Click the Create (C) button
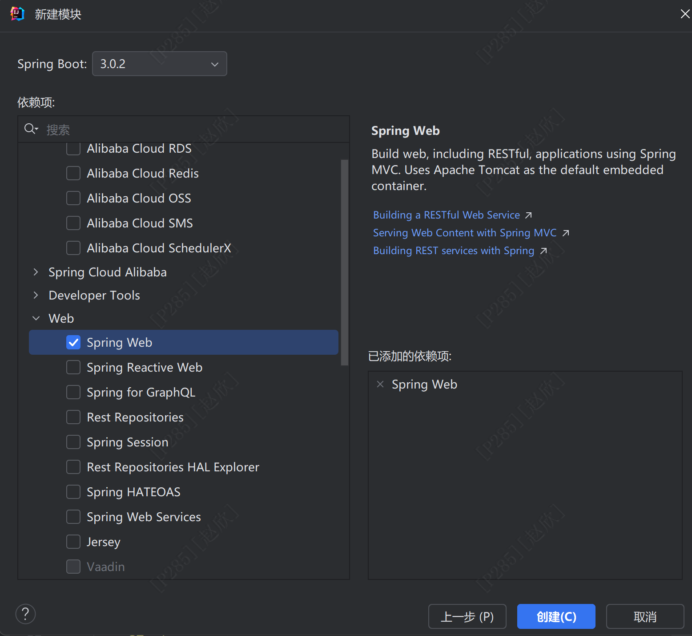Screen dimensions: 692x636 tap(556, 616)
